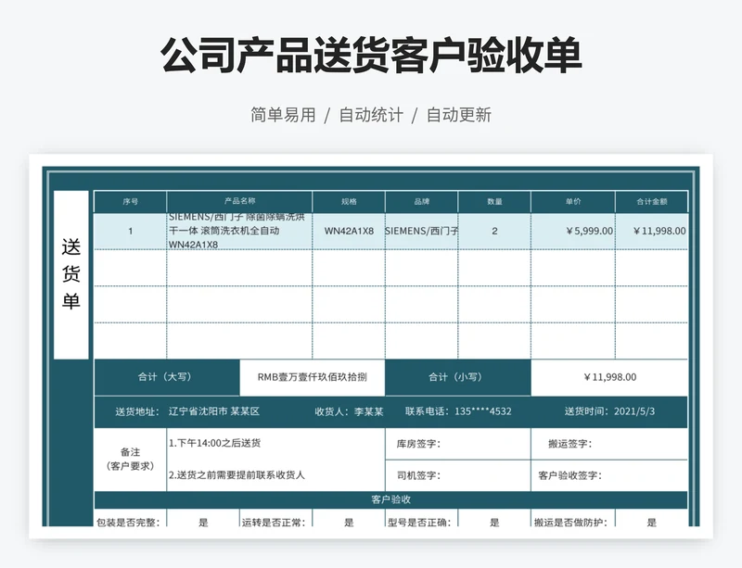Click the 型号是否正确 label
The image size is (742, 568).
420,523
